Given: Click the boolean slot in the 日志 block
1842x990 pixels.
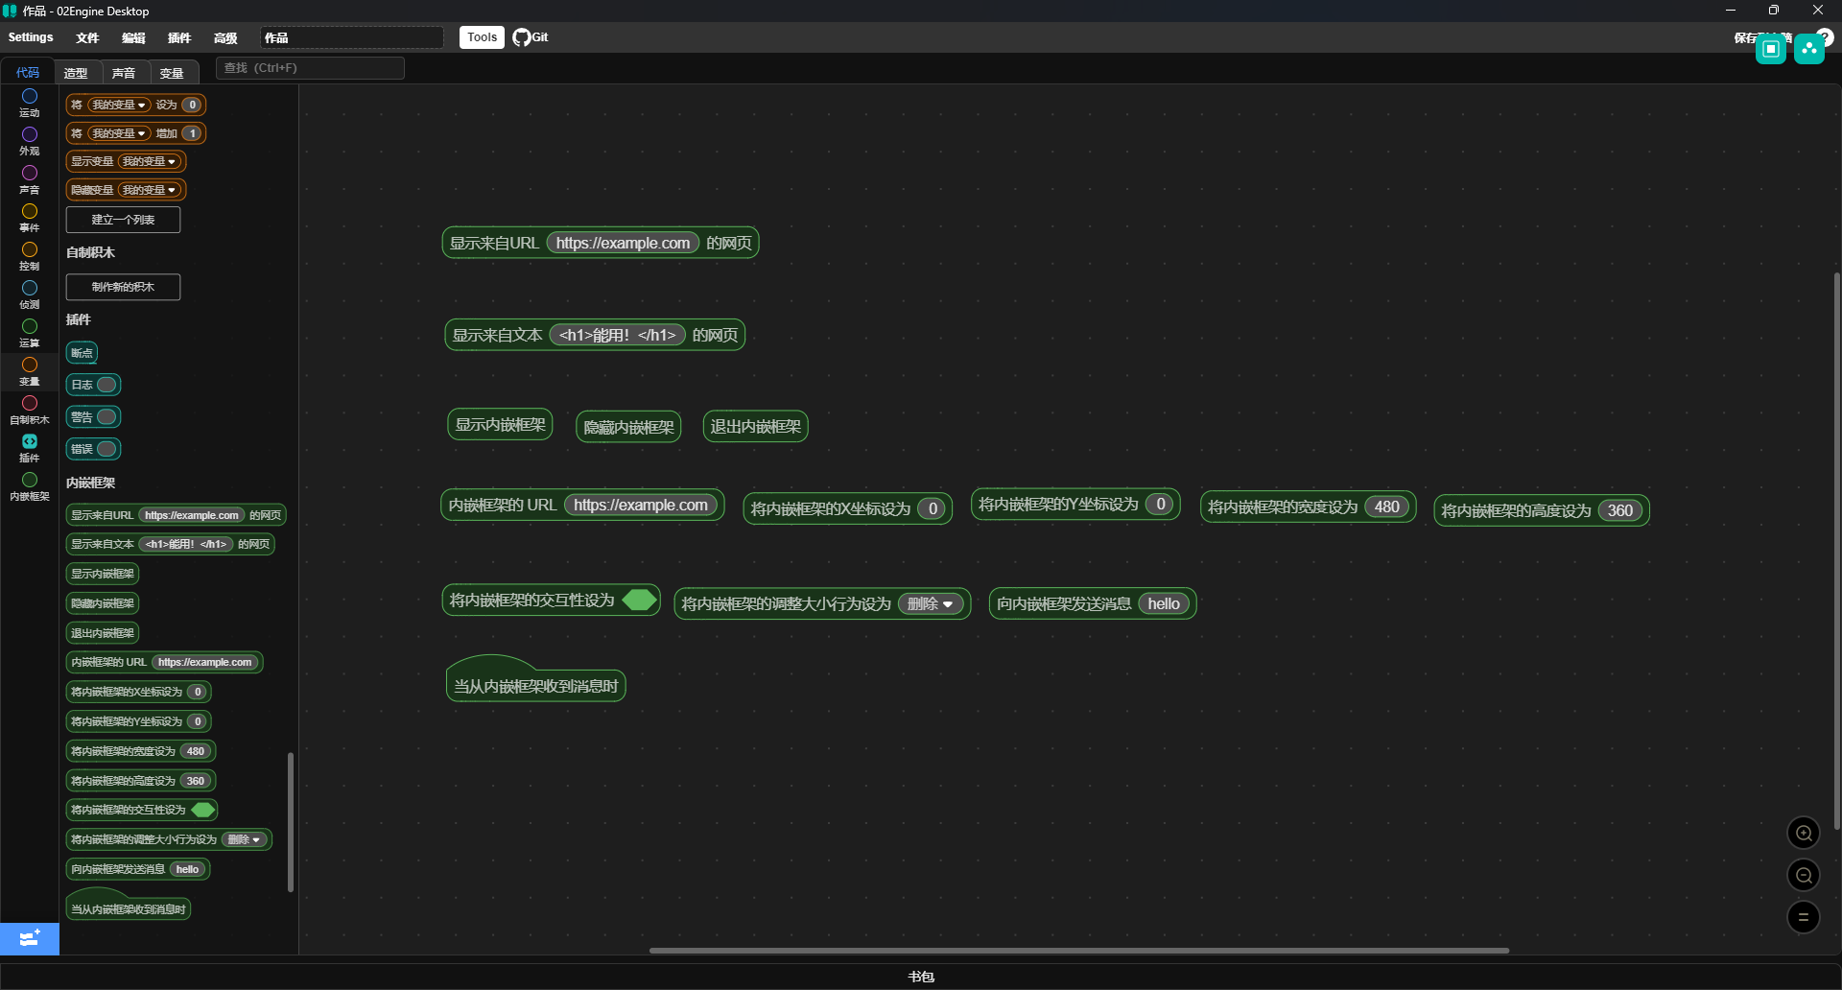Looking at the screenshot, I should click(106, 385).
